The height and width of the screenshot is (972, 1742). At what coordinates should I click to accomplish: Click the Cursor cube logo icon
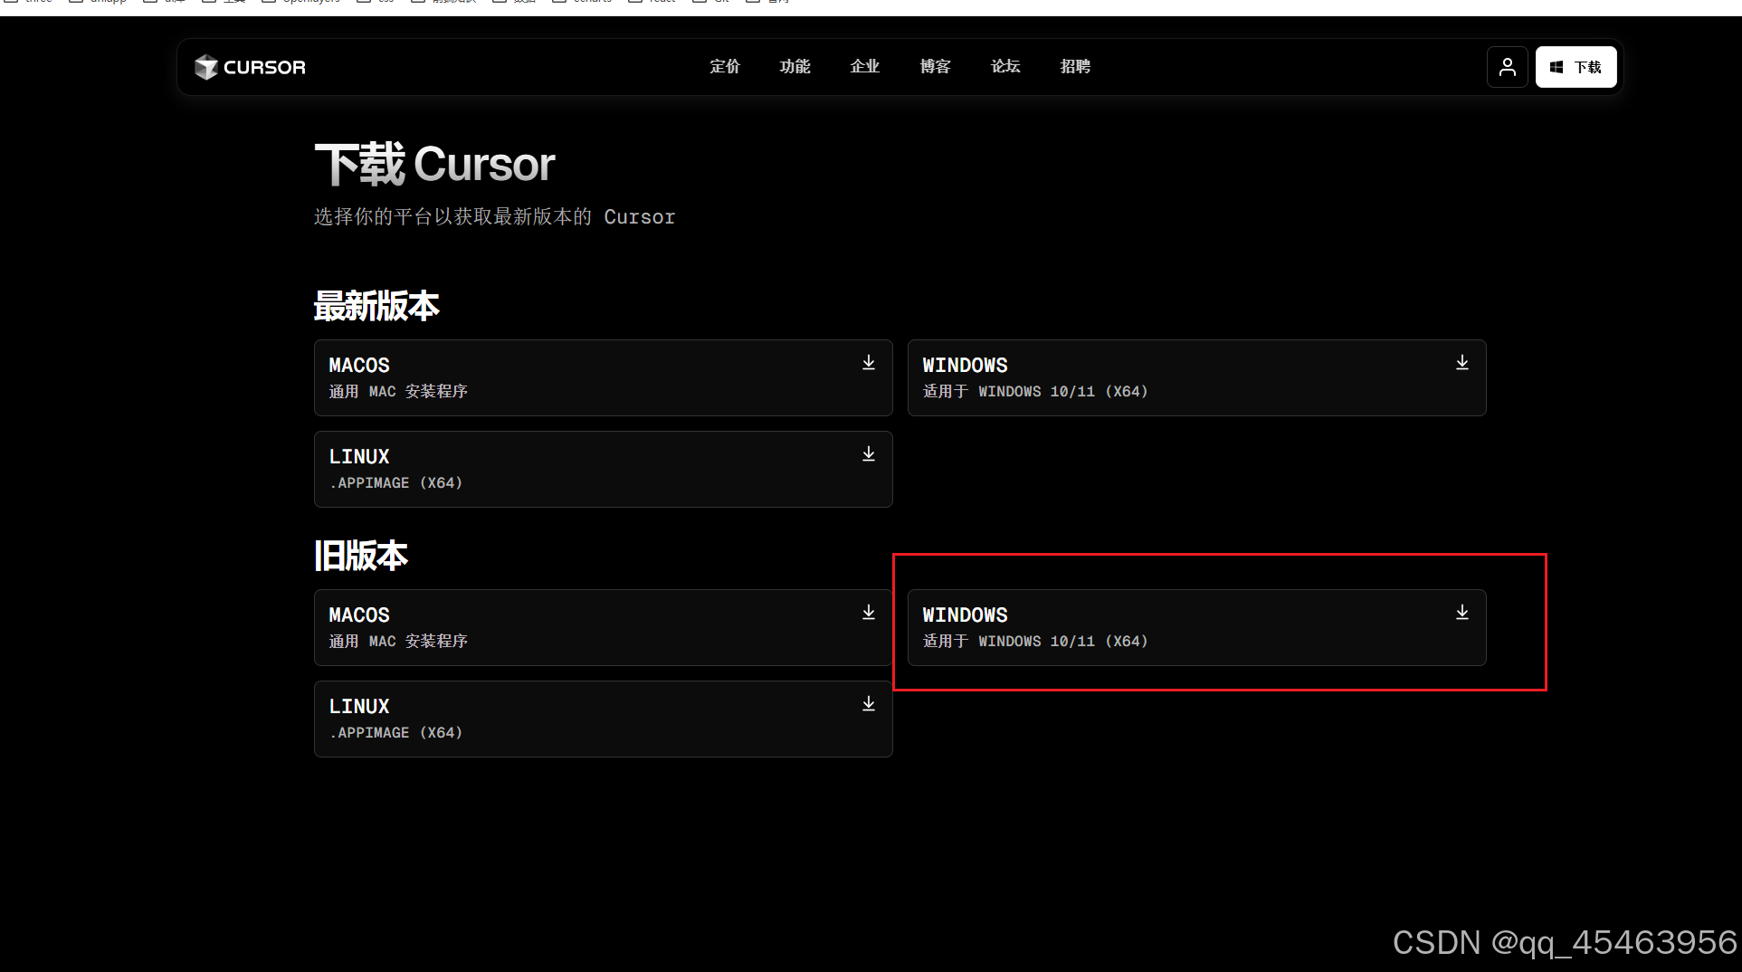206,67
